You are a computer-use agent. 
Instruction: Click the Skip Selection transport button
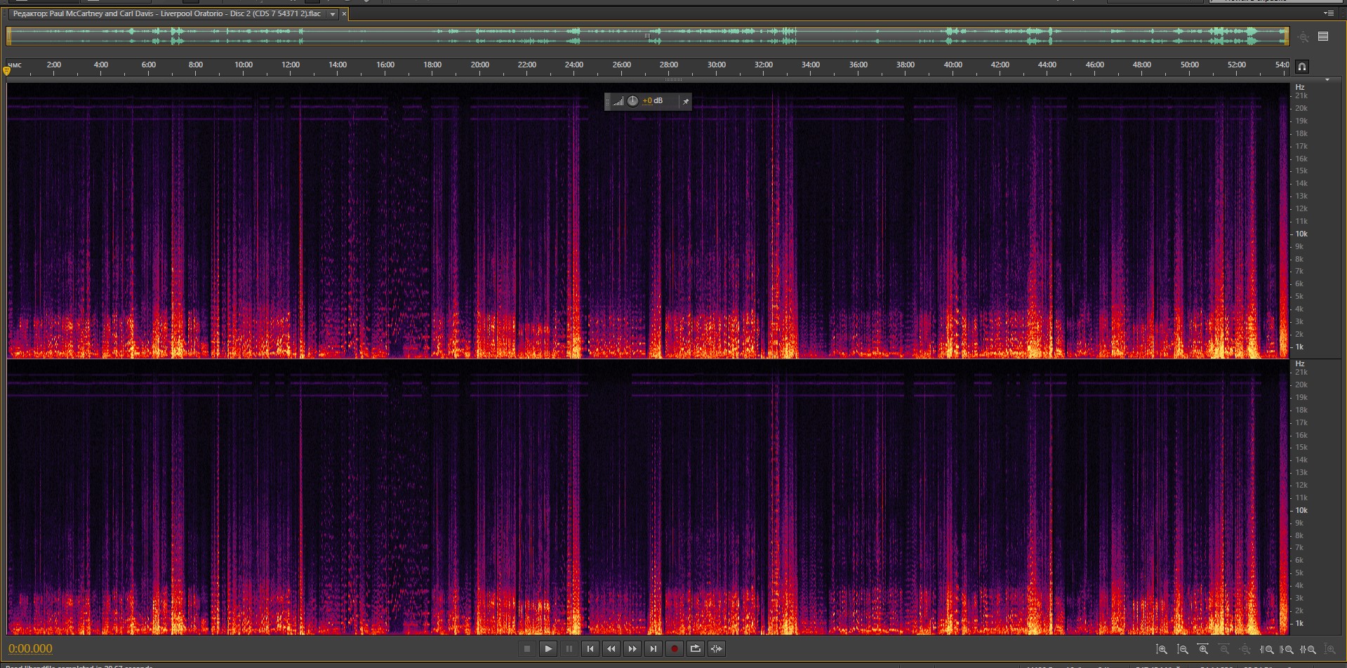[717, 649]
